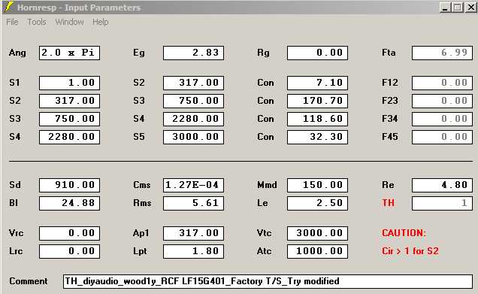
Task: Click the S2 field in the F12 row
Action: click(x=194, y=83)
